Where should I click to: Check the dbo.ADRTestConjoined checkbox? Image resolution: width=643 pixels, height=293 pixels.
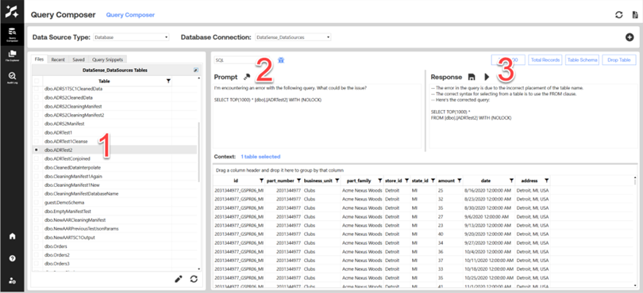point(37,159)
